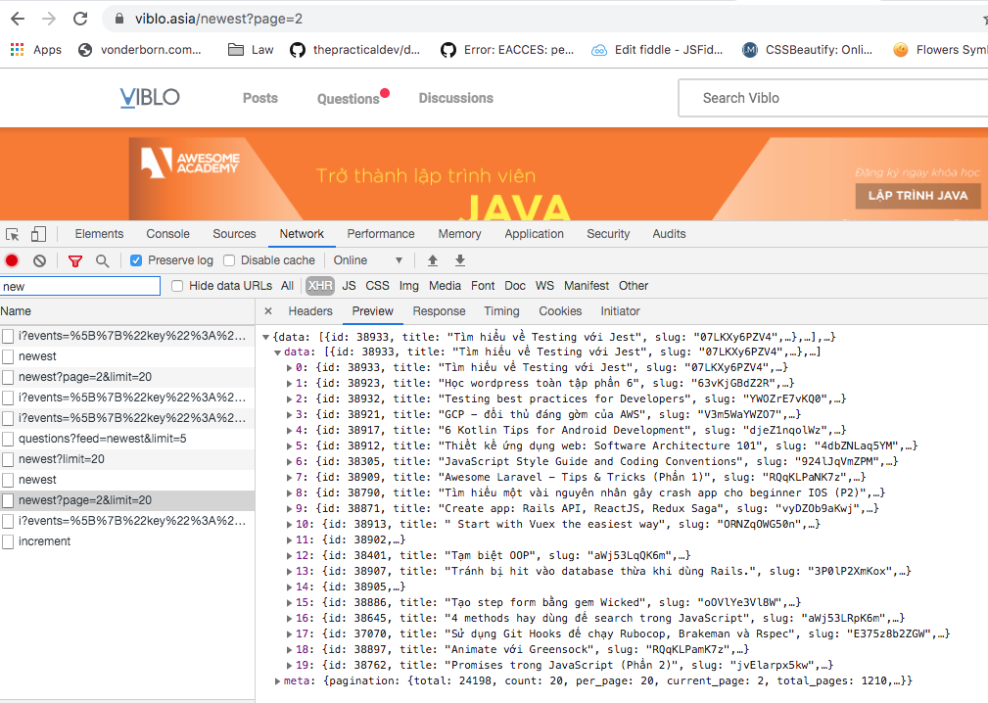This screenshot has height=703, width=988.
Task: Open the Headers tab of the request
Action: 310,311
